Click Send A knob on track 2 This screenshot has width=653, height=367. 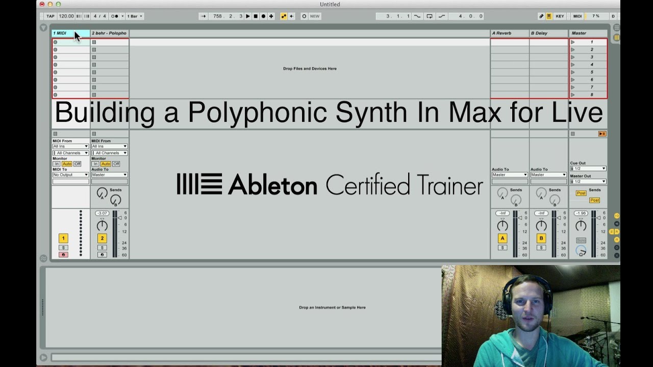click(x=102, y=193)
